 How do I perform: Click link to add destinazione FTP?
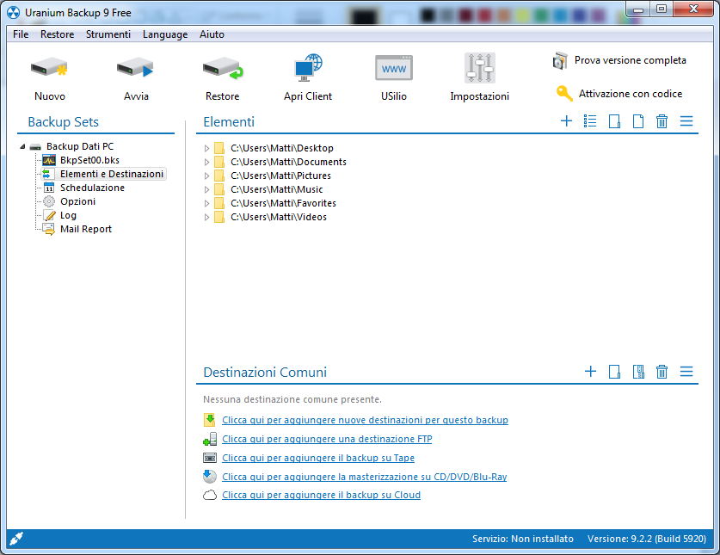[327, 439]
